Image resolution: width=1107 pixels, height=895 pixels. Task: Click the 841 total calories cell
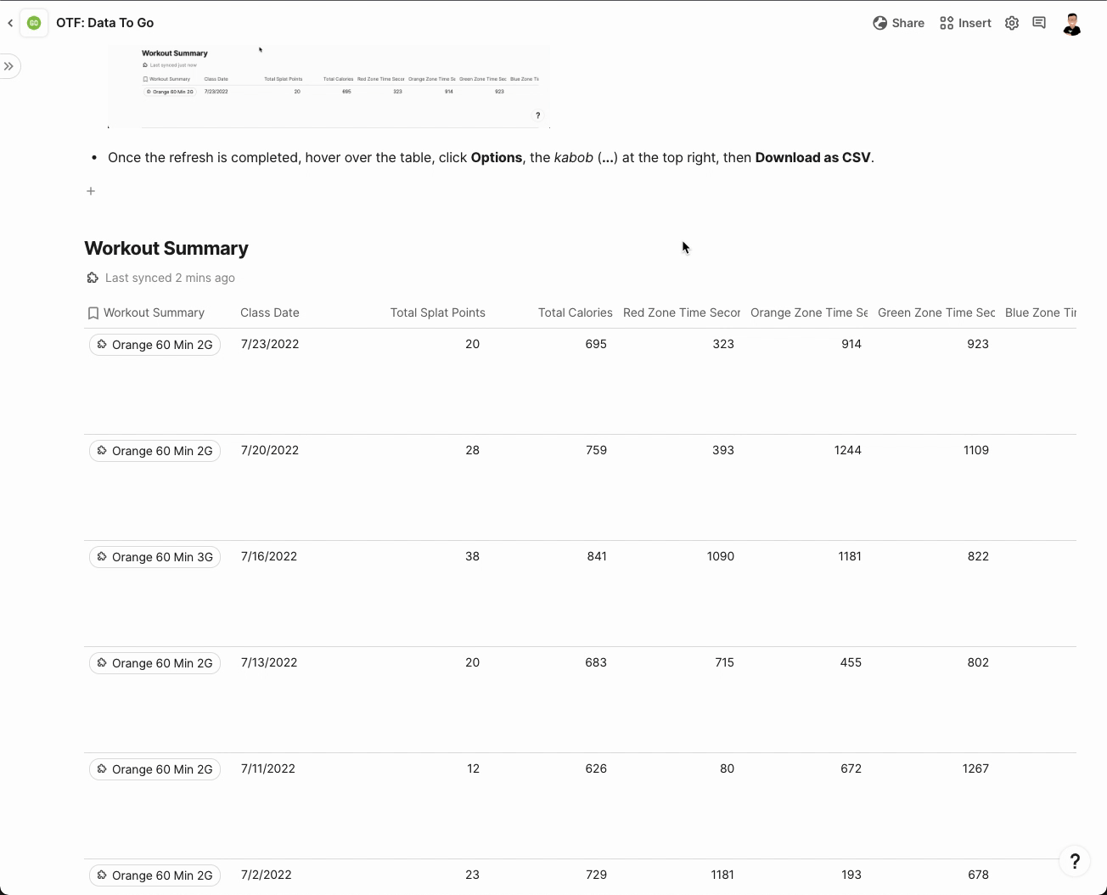597,556
